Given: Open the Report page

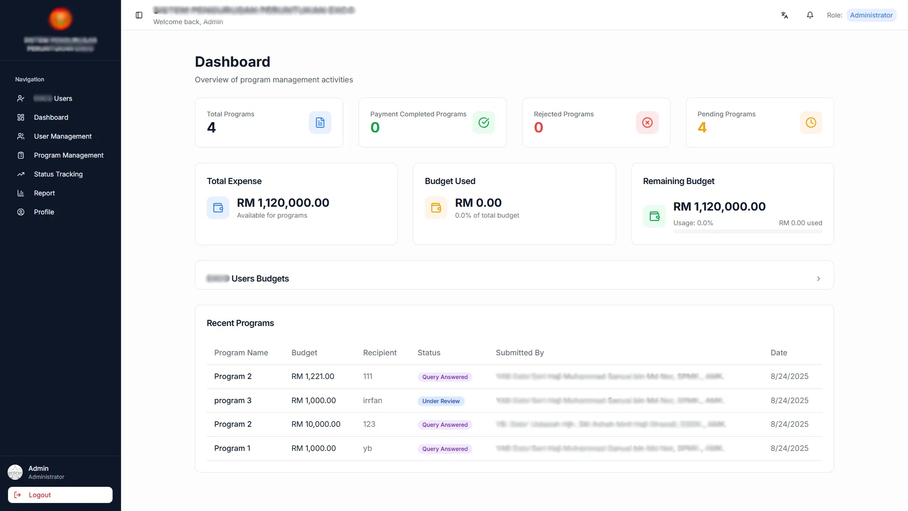Looking at the screenshot, I should pyautogui.click(x=61, y=193).
